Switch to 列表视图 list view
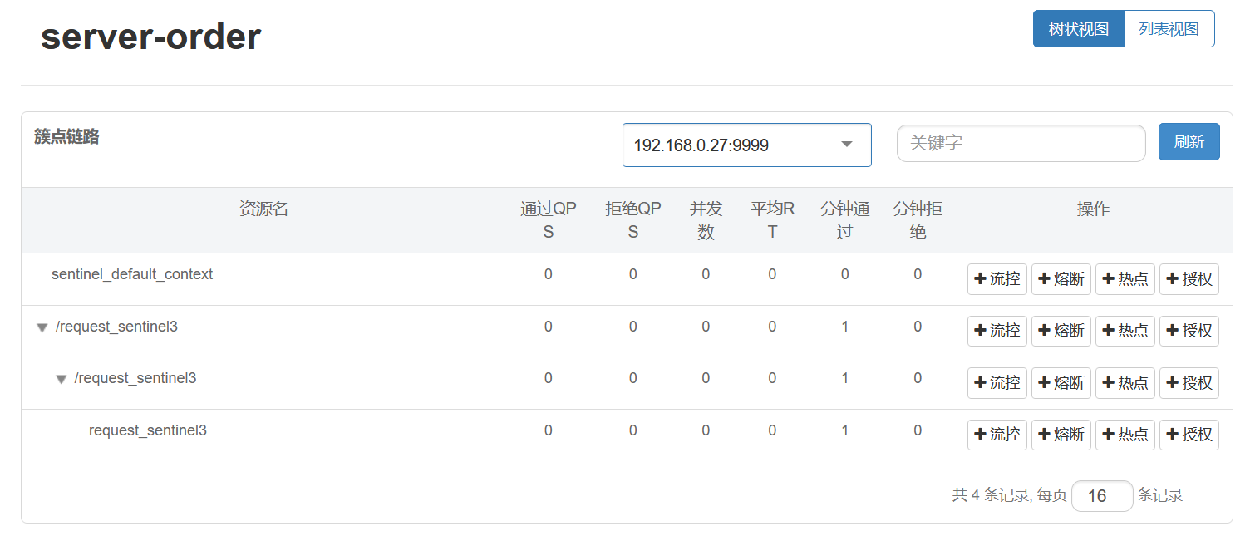The width and height of the screenshot is (1255, 541). (1169, 29)
